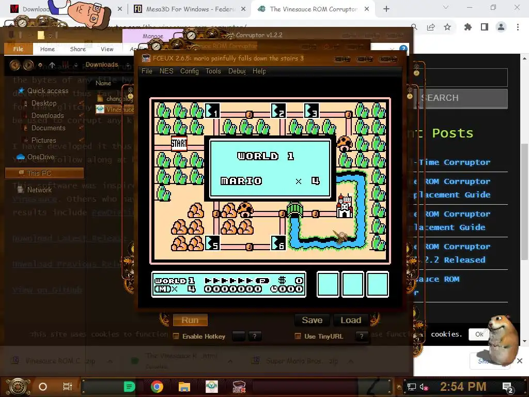Screen dimensions: 529x397
Task: Expand the Downloads address path dropdown
Action: tap(128, 65)
